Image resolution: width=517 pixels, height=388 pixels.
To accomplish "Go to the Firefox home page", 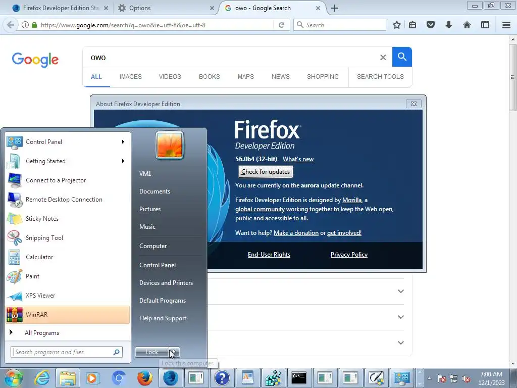I will tap(467, 25).
